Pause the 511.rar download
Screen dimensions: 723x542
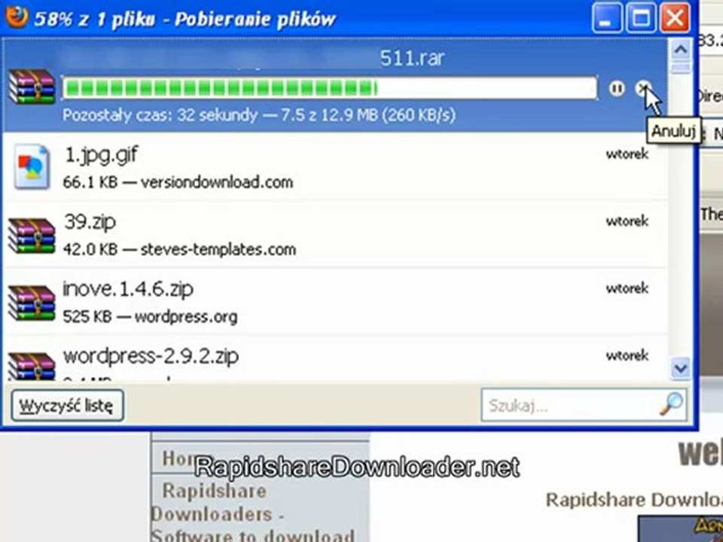click(x=617, y=88)
